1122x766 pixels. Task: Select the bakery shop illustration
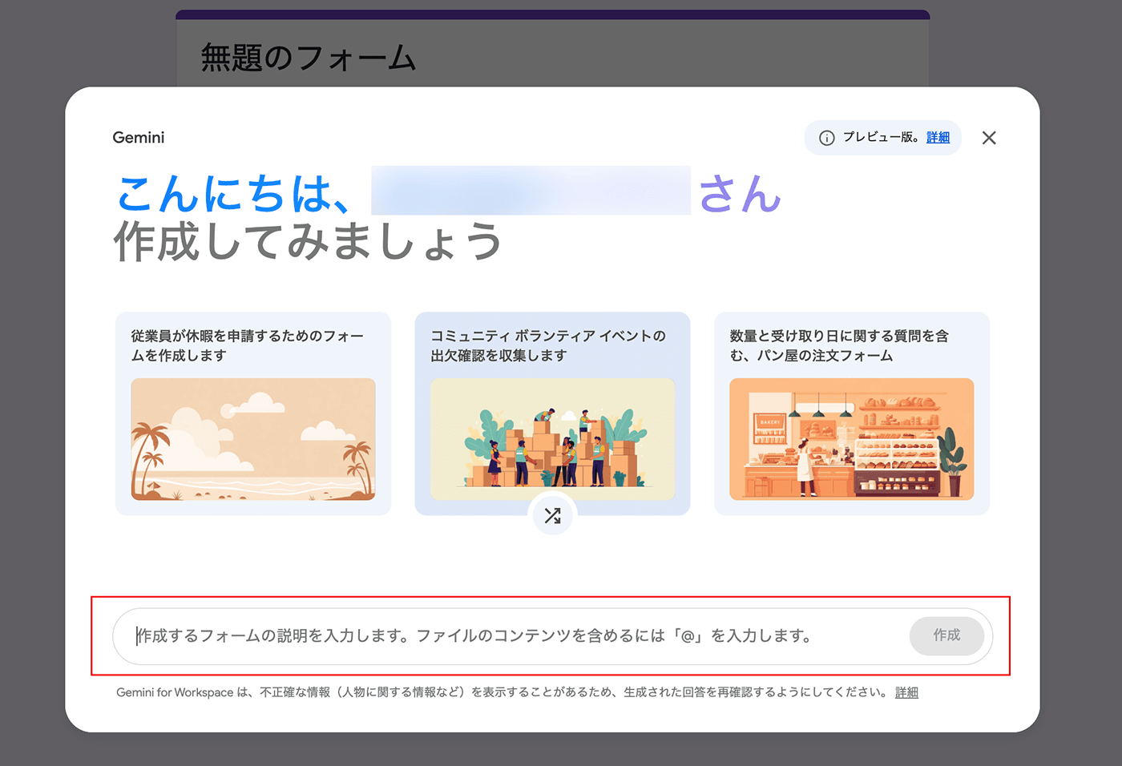click(851, 439)
